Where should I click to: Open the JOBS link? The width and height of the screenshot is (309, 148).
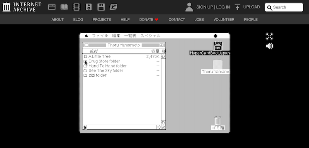(x=199, y=19)
